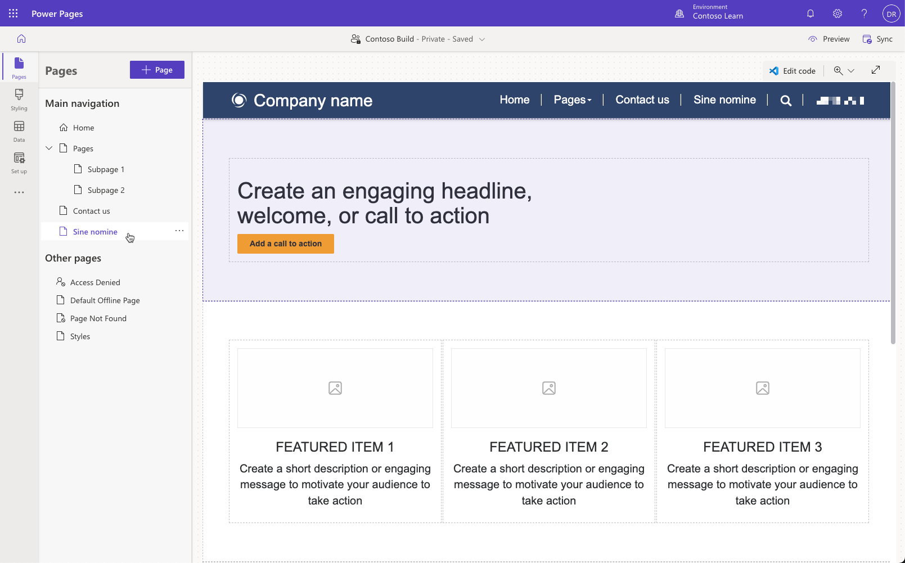
Task: Open the notifications bell
Action: click(811, 13)
